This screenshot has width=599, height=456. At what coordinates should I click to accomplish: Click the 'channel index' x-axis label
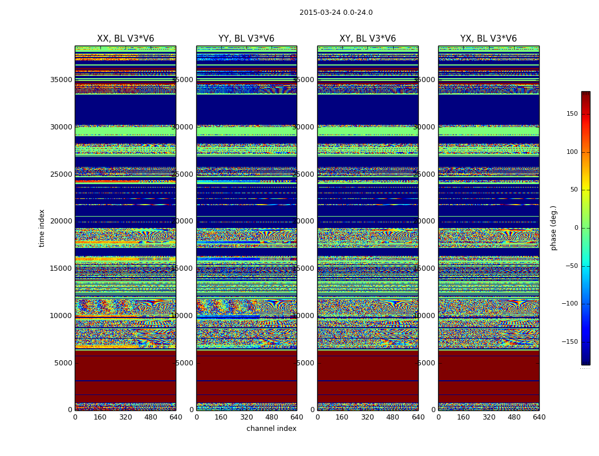pos(271,429)
